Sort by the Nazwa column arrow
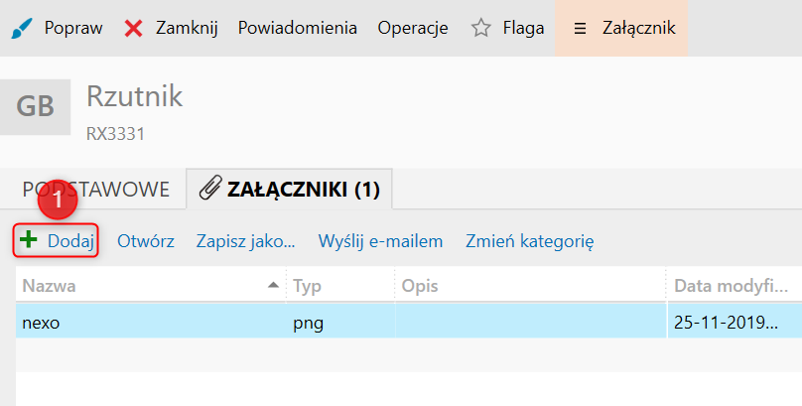Screen dimensions: 802x406 (x=273, y=286)
